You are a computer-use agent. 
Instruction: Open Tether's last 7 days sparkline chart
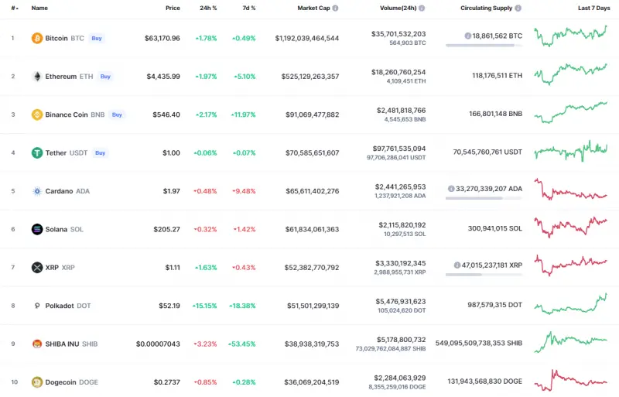(571, 151)
